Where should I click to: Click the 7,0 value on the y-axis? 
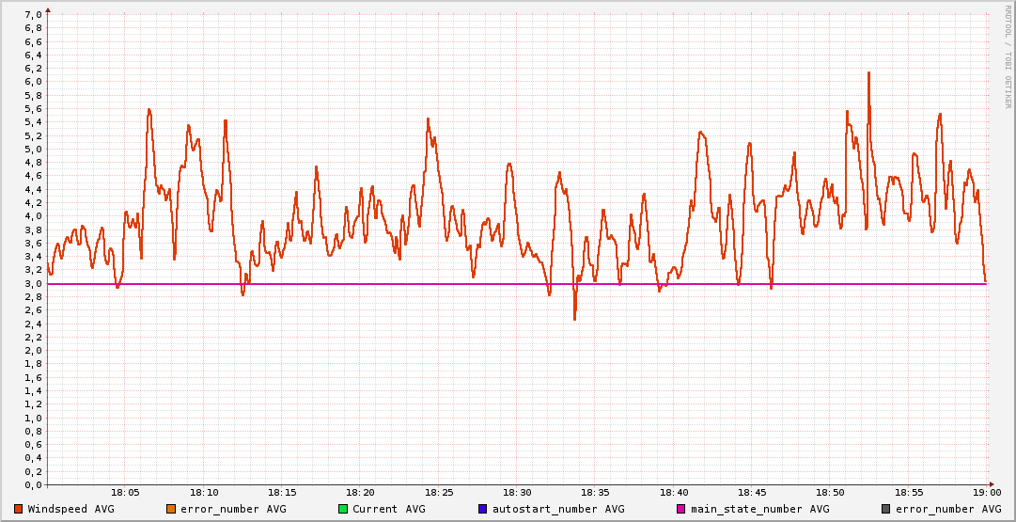[32, 14]
